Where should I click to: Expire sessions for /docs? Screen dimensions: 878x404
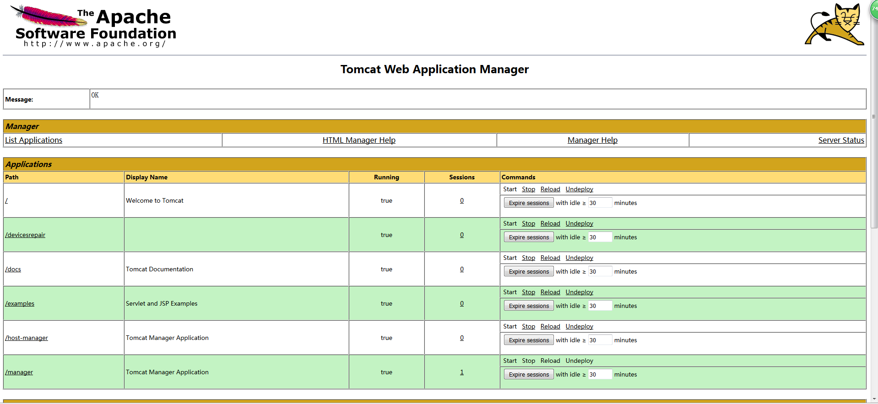tap(529, 271)
